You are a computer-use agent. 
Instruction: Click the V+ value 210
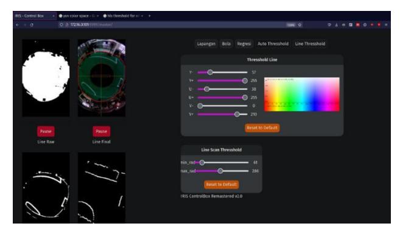coord(253,114)
